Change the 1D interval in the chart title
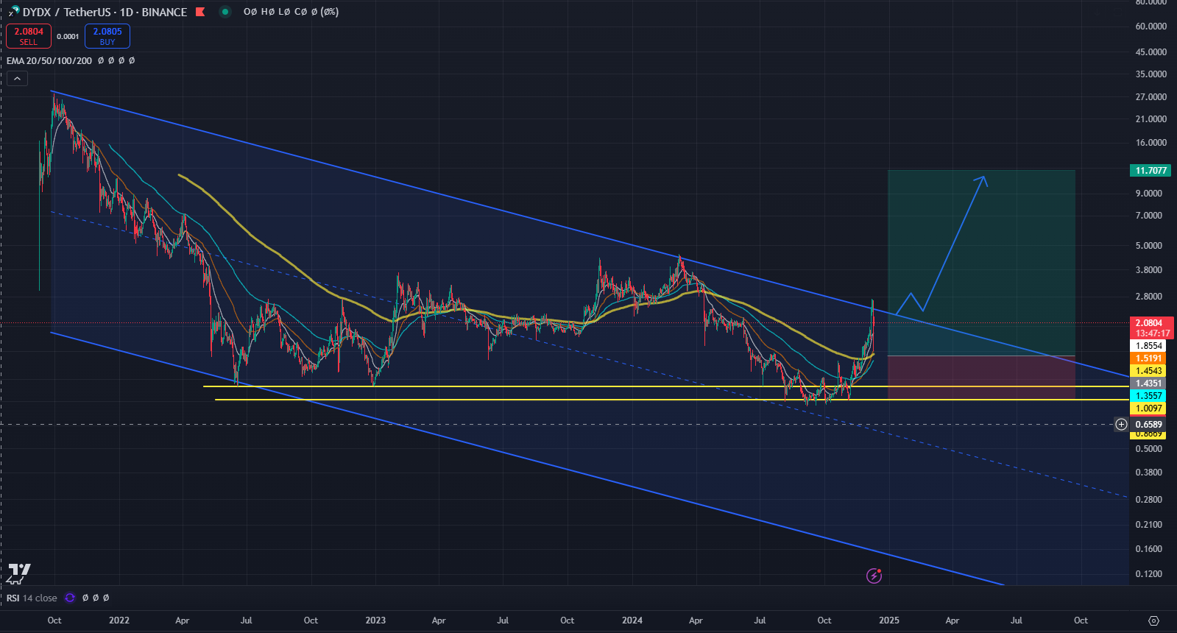 126,12
